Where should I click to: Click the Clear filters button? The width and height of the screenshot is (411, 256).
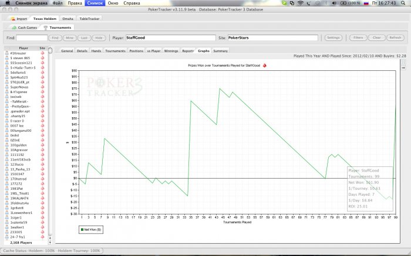click(x=377, y=37)
